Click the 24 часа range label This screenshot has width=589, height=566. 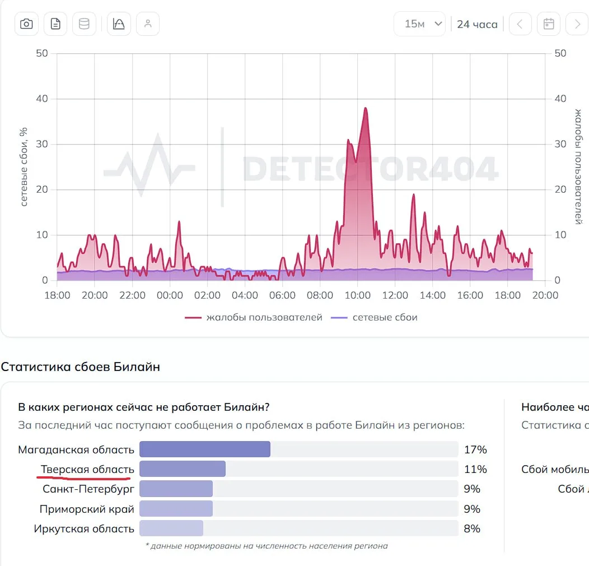click(x=477, y=25)
